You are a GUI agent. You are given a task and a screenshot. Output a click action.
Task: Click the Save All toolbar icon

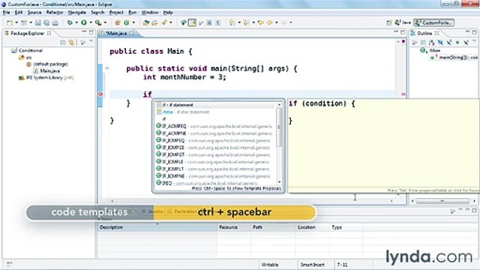pyautogui.click(x=46, y=22)
